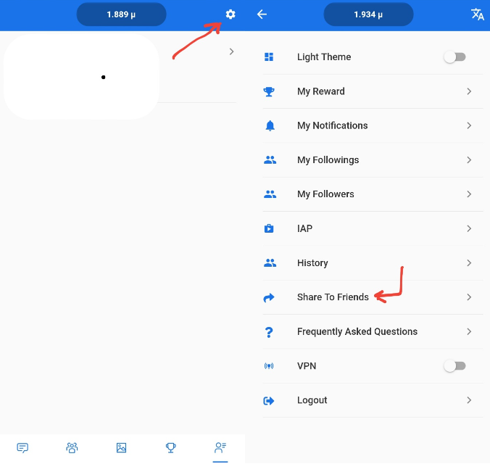Open the image gallery tab

point(121,448)
